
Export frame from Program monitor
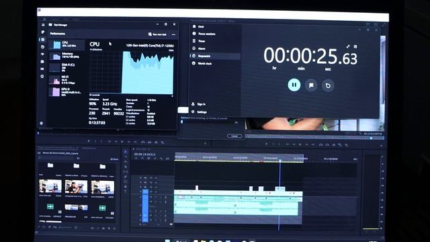click(x=334, y=145)
